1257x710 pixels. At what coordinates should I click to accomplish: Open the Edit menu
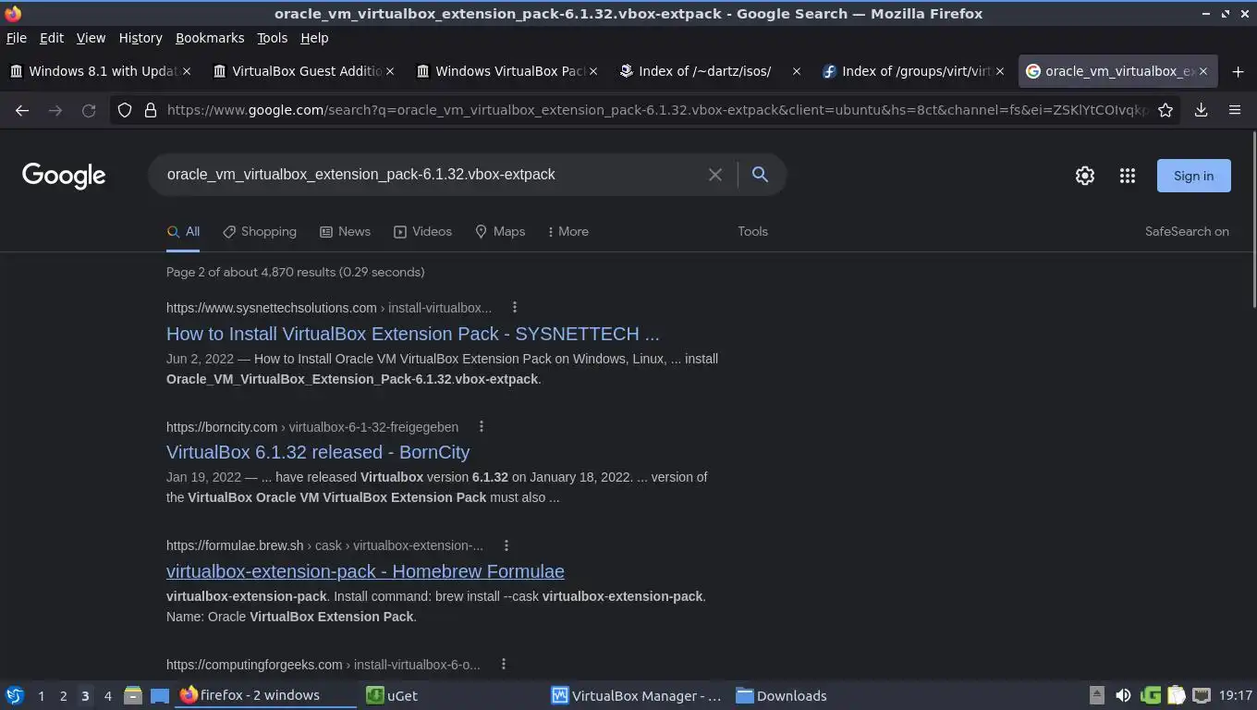(52, 38)
